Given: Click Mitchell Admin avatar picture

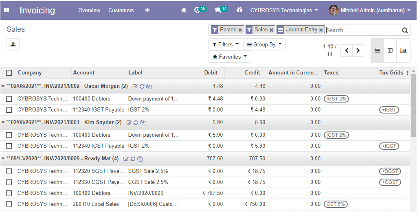Looking at the screenshot, I should point(334,10).
